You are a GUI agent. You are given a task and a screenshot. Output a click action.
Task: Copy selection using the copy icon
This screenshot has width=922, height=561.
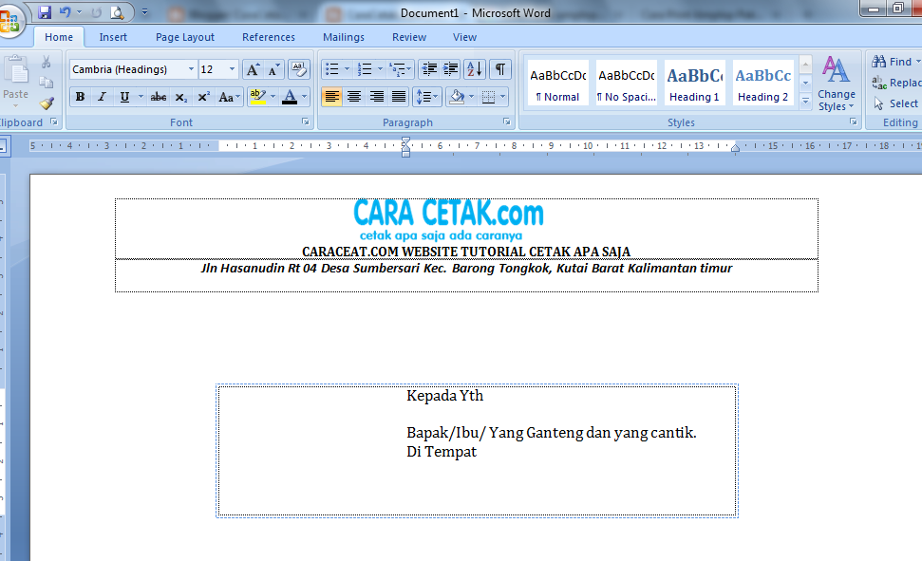click(x=46, y=83)
